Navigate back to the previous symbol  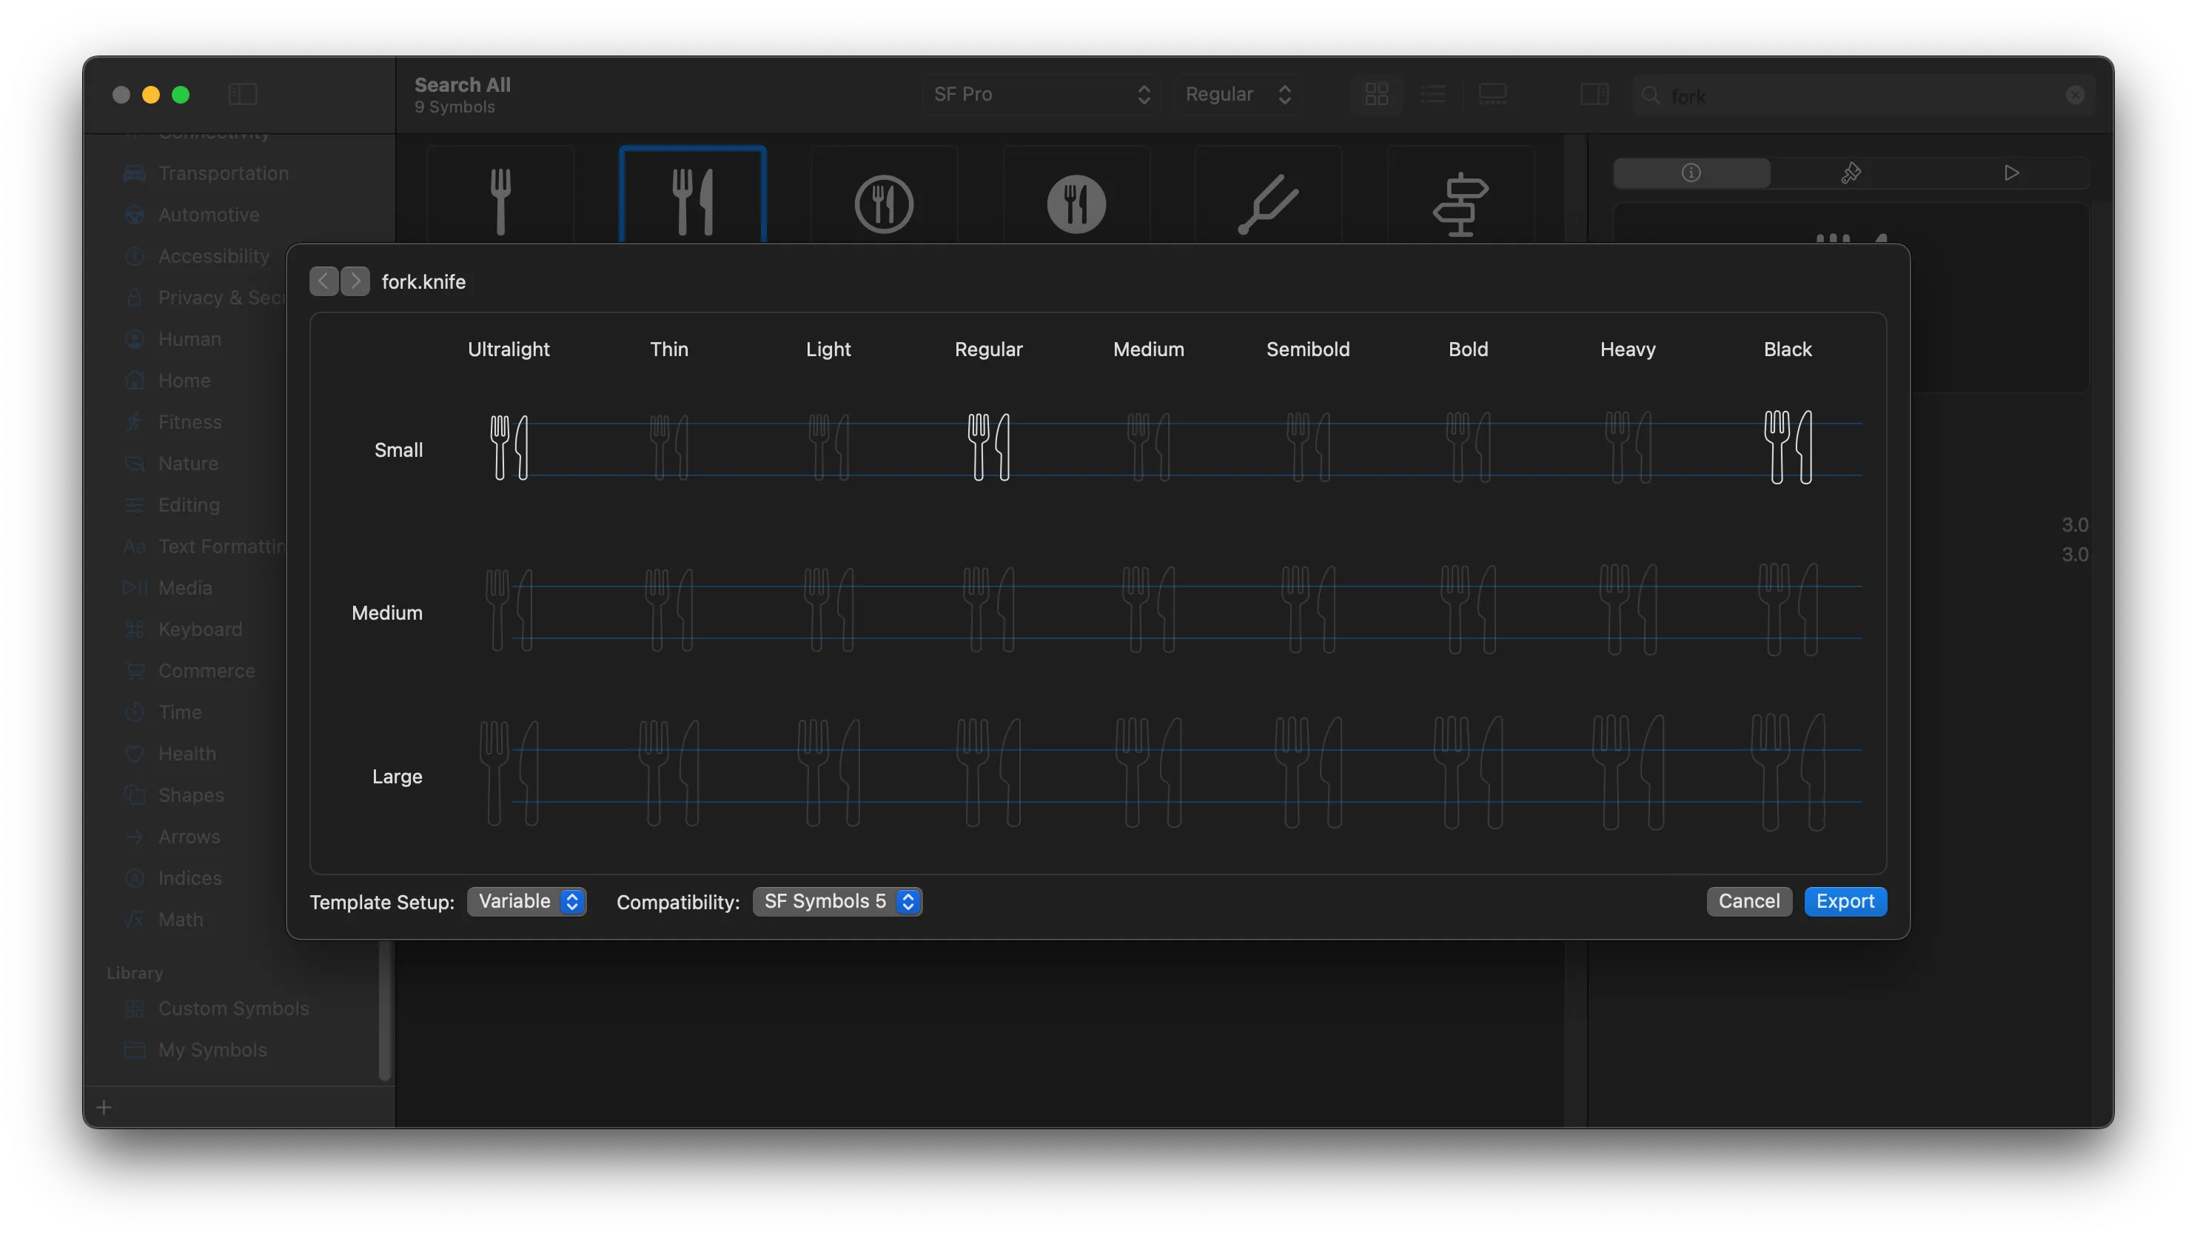coord(323,281)
